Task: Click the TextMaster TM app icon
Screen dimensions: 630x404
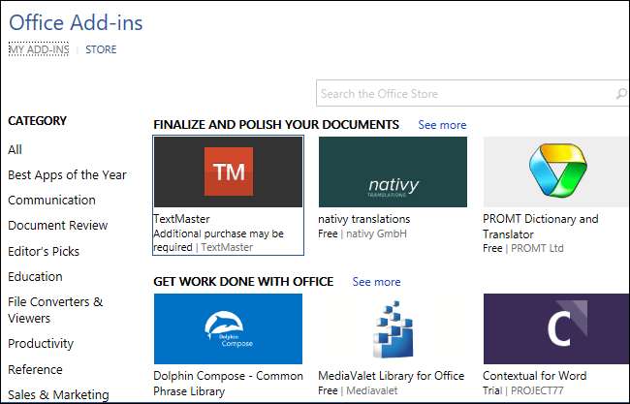Action: (228, 171)
